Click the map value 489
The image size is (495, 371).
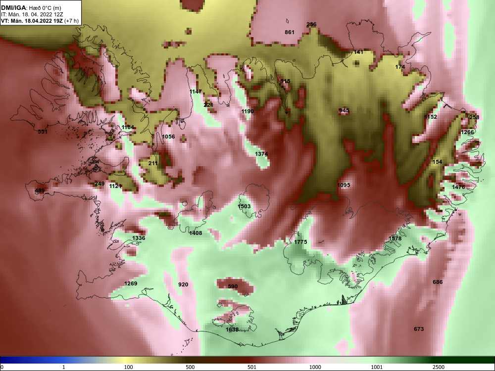[40, 190]
